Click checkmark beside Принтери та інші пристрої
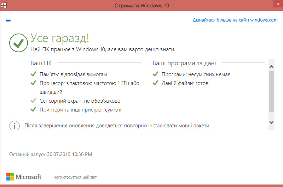The image size is (283, 187). (x=33, y=109)
